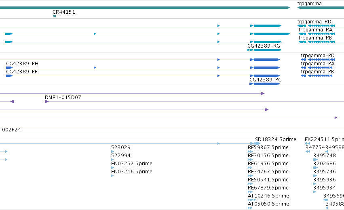Click the CG42389-PH first coding exon block
This screenshot has height=210, width=344.
pyautogui.click(x=9, y=68)
